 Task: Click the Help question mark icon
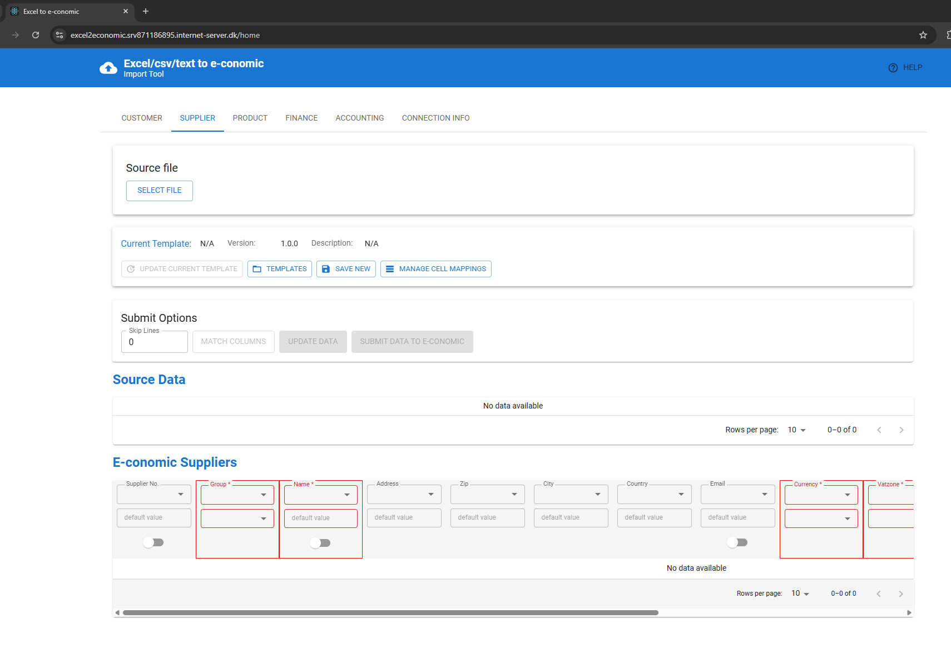[893, 68]
